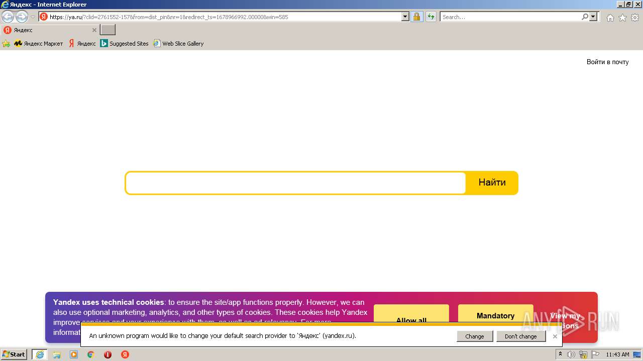The height and width of the screenshot is (361, 643).
Task: Open Internet Explorer from the taskbar
Action: pyautogui.click(x=40, y=354)
